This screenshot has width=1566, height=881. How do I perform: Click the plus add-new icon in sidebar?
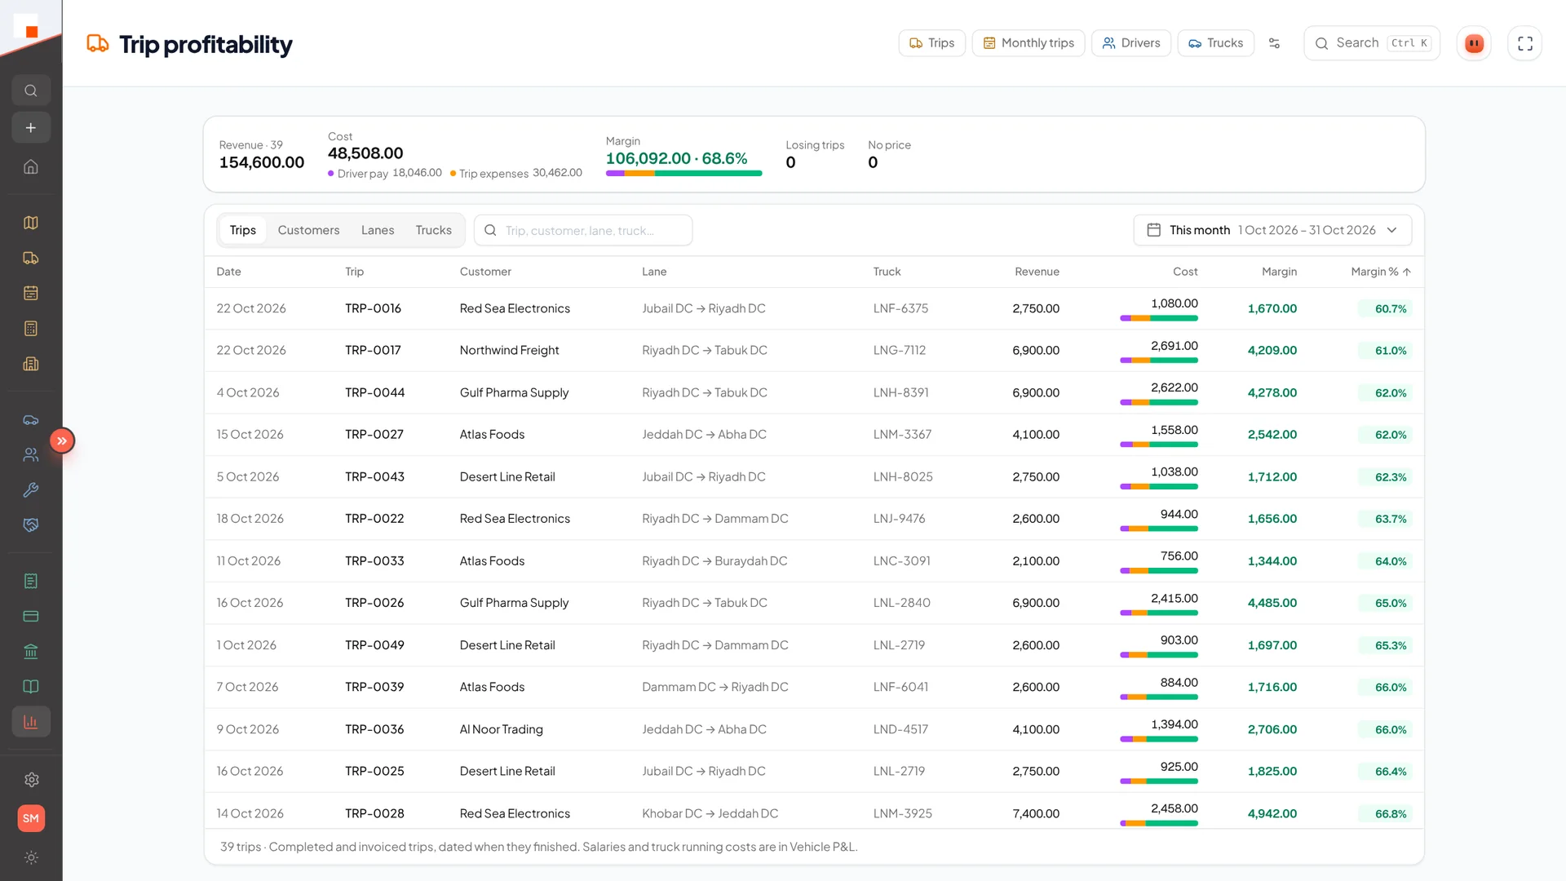[x=31, y=128]
